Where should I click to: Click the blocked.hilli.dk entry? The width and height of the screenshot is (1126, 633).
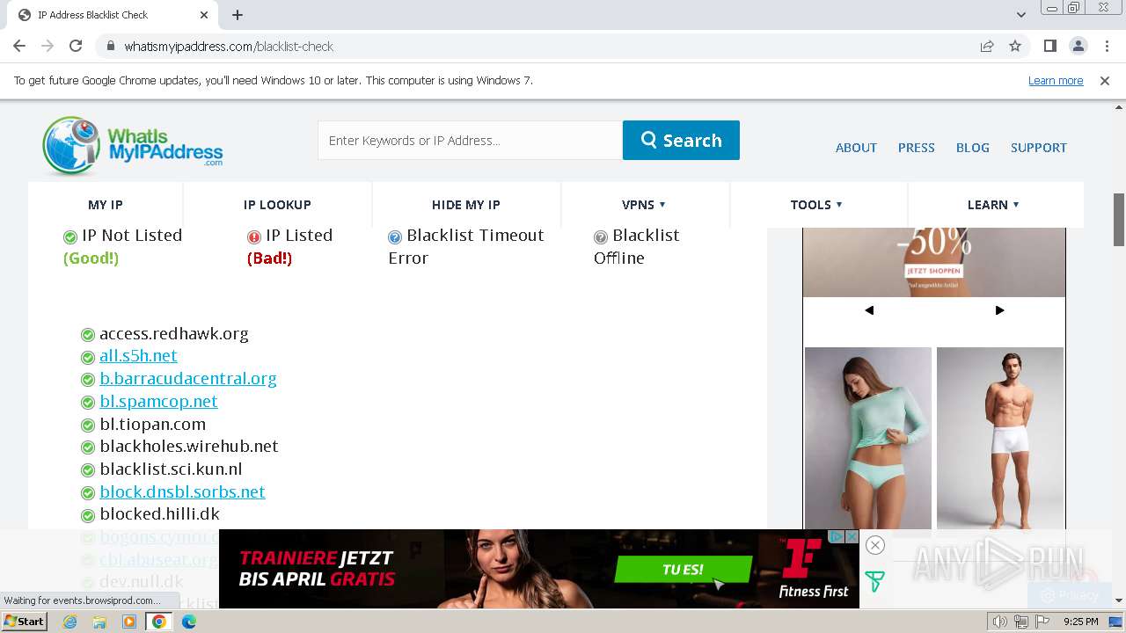pos(159,514)
